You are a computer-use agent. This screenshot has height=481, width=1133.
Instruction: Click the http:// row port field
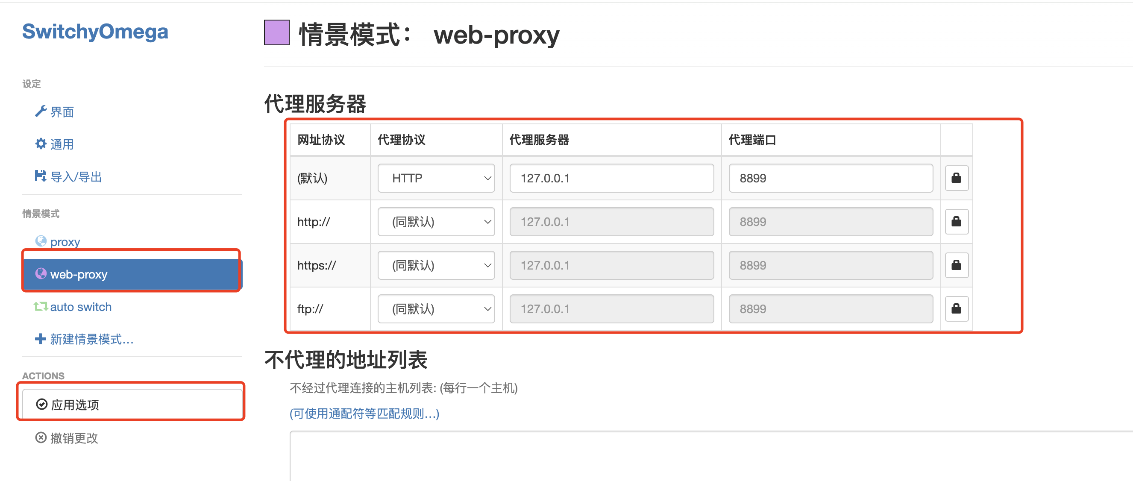831,222
